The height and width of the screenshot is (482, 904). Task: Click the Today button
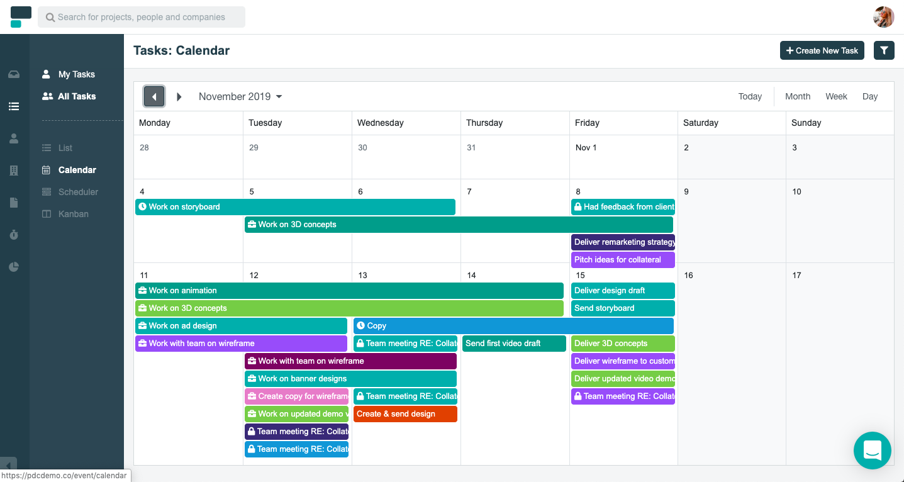pos(750,96)
